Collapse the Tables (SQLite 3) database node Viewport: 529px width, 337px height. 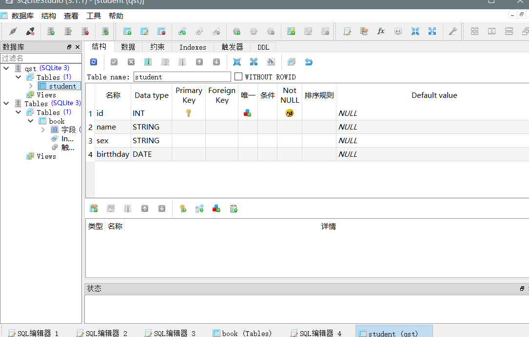(x=6, y=103)
